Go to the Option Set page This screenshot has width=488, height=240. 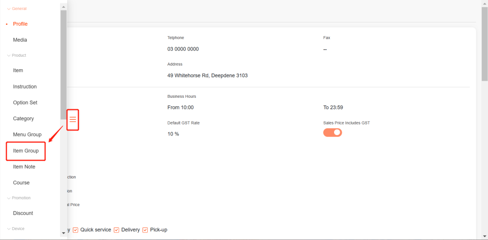pos(25,103)
